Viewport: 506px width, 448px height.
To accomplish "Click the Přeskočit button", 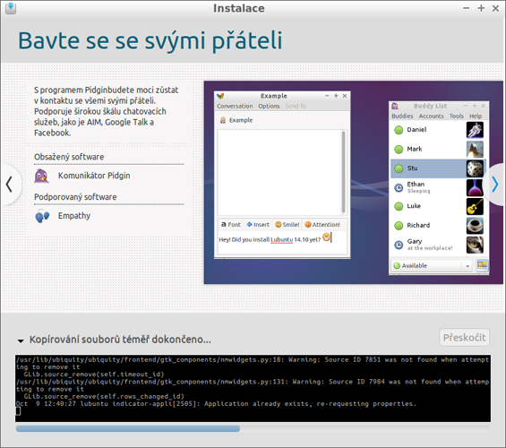I will (465, 338).
